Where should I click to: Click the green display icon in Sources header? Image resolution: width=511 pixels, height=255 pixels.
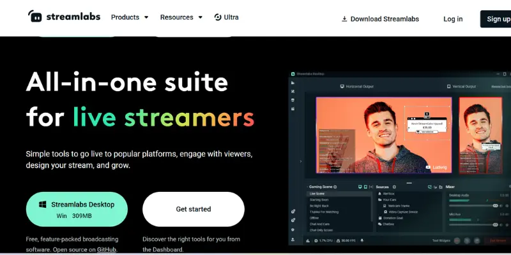[x=429, y=187]
